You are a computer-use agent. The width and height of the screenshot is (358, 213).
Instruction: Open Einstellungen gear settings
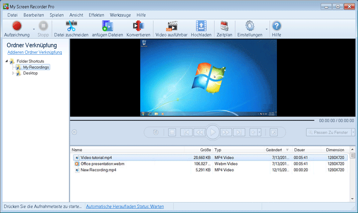249,26
